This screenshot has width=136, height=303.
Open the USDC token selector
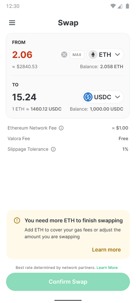click(103, 97)
